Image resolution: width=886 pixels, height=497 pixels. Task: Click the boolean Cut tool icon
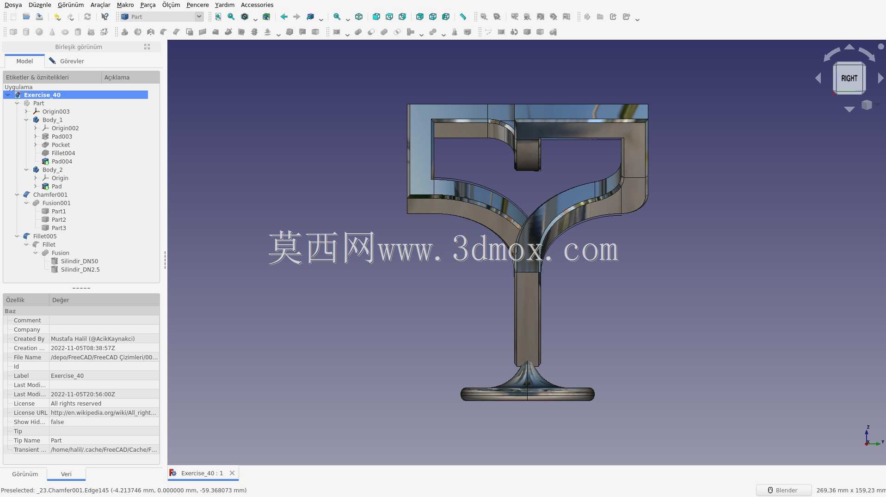371,32
